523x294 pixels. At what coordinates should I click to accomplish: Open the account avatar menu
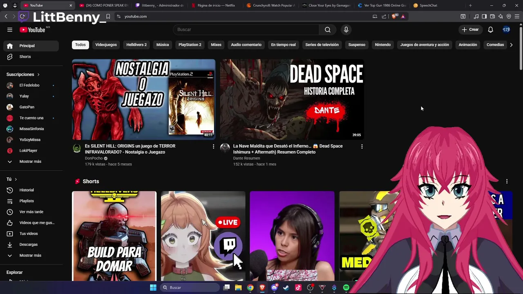pos(506,29)
